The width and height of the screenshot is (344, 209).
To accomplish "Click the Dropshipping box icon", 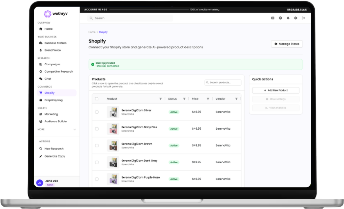I will 41,100.
